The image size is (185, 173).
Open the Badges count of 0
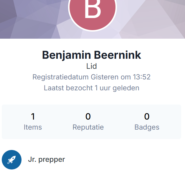tap(147, 117)
